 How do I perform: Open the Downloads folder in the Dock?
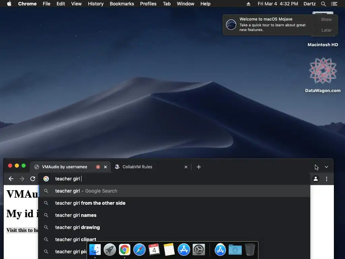(235, 250)
